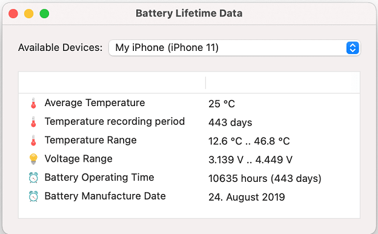Select the Voltage Range row label

coord(79,159)
